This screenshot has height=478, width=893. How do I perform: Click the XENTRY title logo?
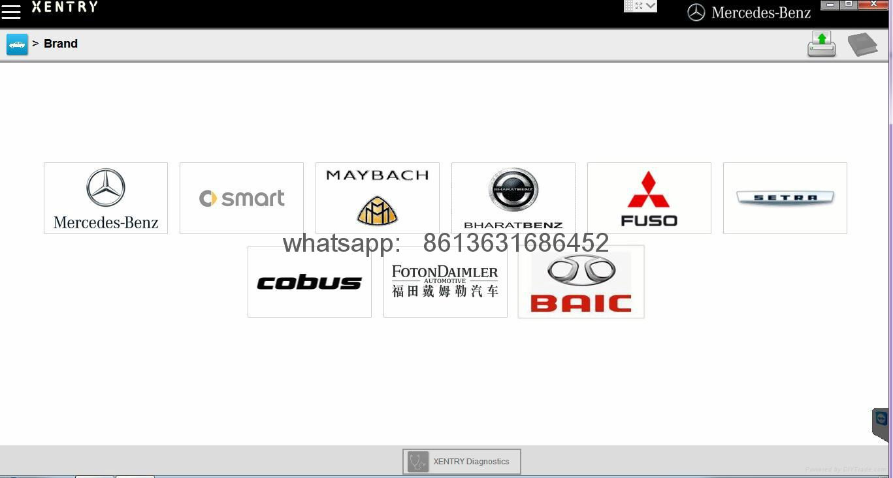coord(65,7)
